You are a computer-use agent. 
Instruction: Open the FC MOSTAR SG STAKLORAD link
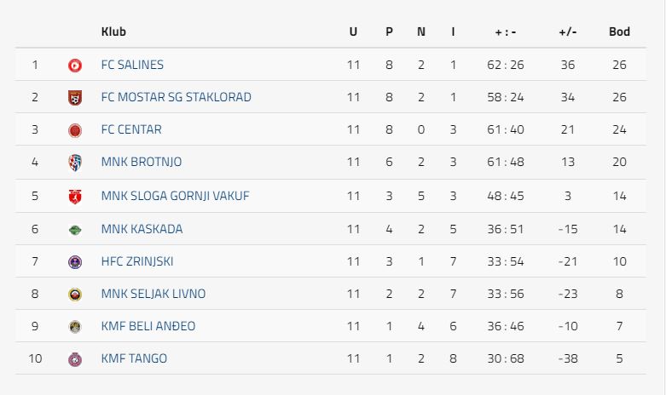177,97
